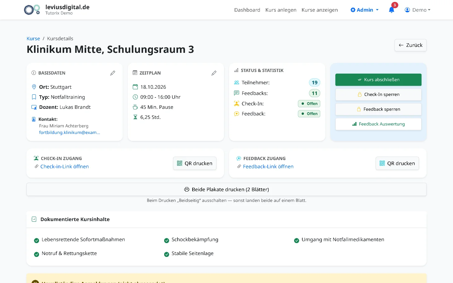
Task: Click the fortbildung.klinikum email link
Action: pos(70,132)
